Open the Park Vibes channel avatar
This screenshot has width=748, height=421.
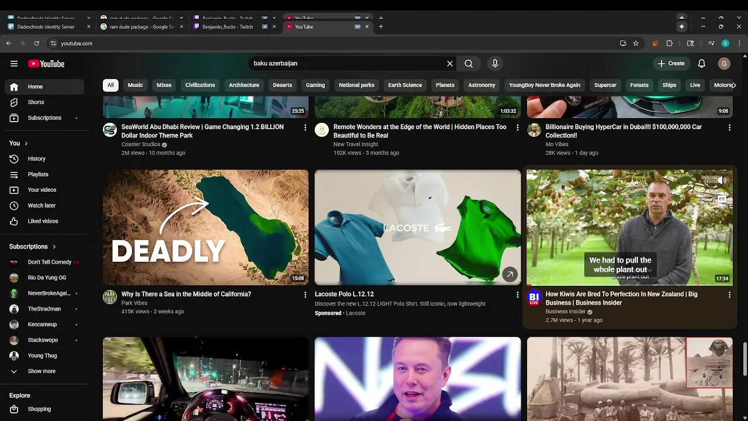[x=110, y=297]
